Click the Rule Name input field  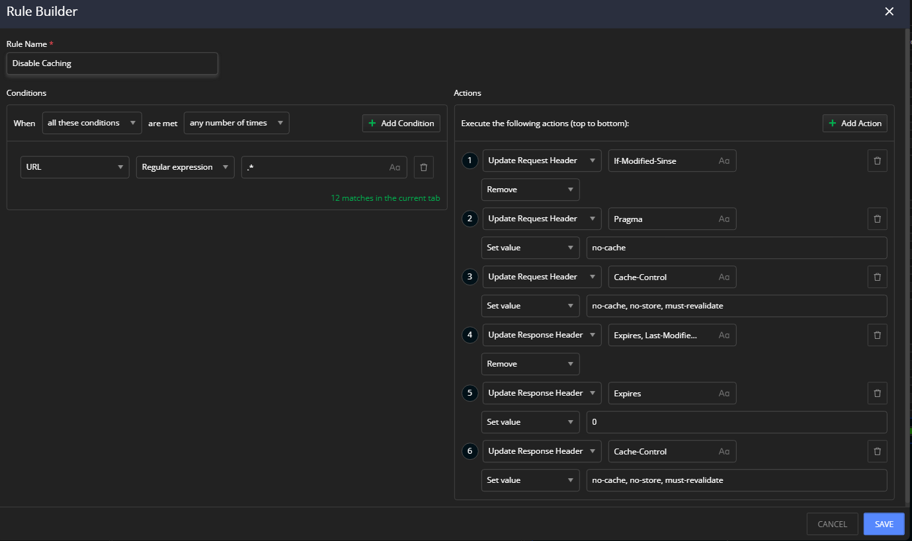tap(112, 63)
